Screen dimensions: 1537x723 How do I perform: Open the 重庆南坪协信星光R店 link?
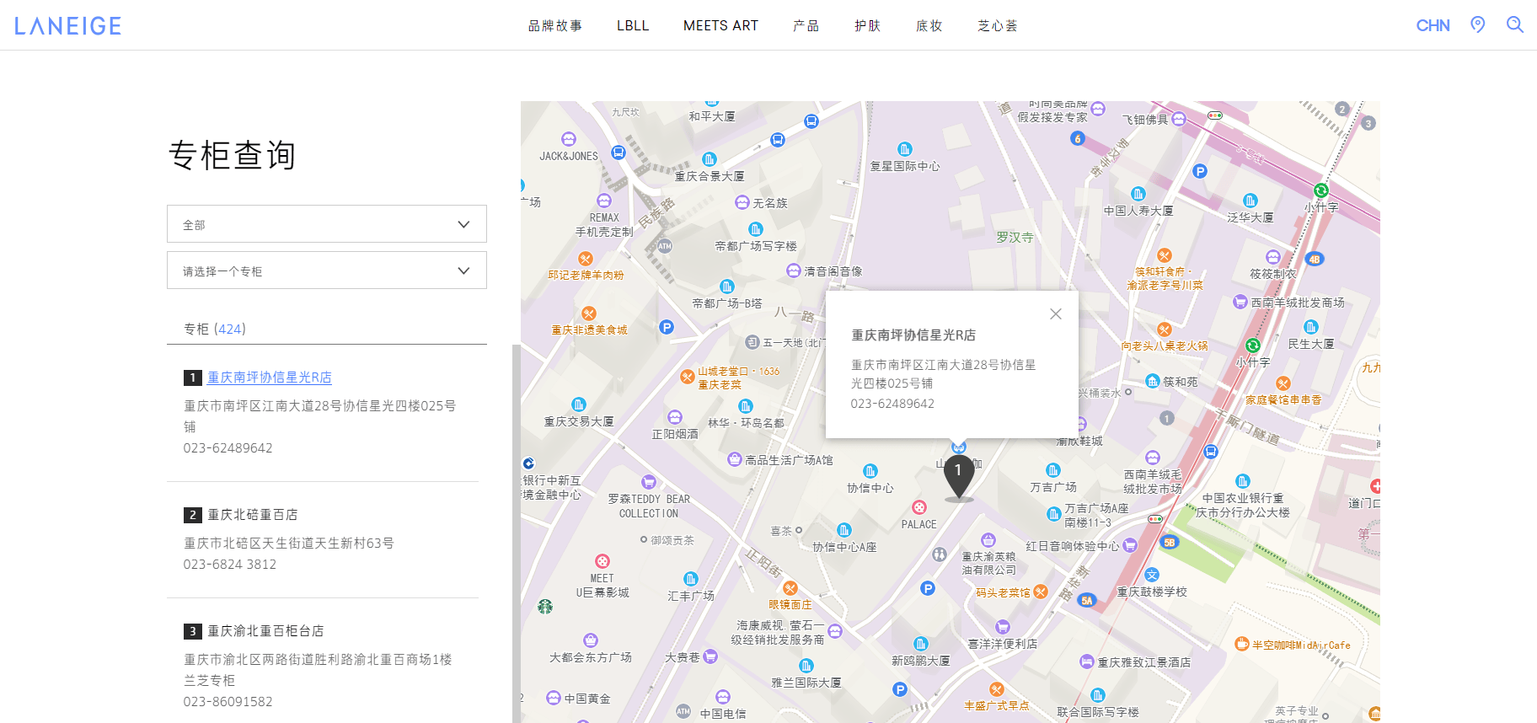[270, 378]
